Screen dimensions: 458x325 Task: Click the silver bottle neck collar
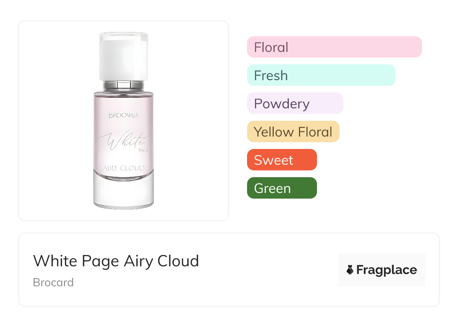(x=123, y=85)
